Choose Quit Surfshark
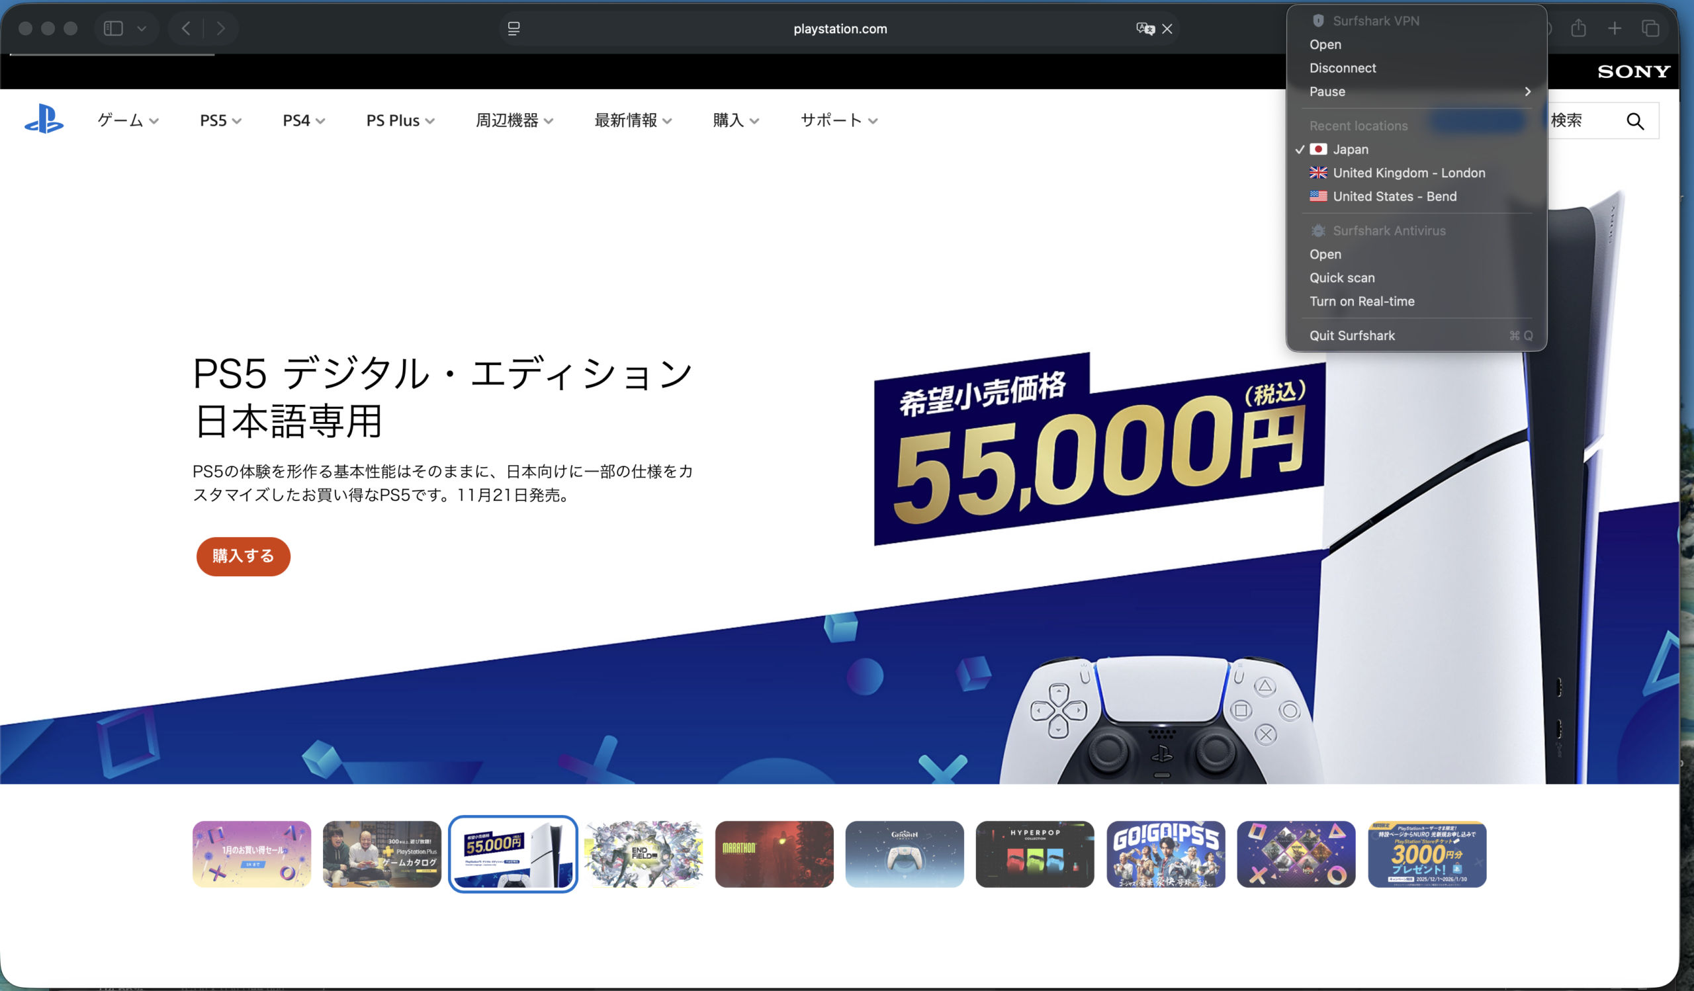Viewport: 1694px width, 991px height. click(1416, 335)
